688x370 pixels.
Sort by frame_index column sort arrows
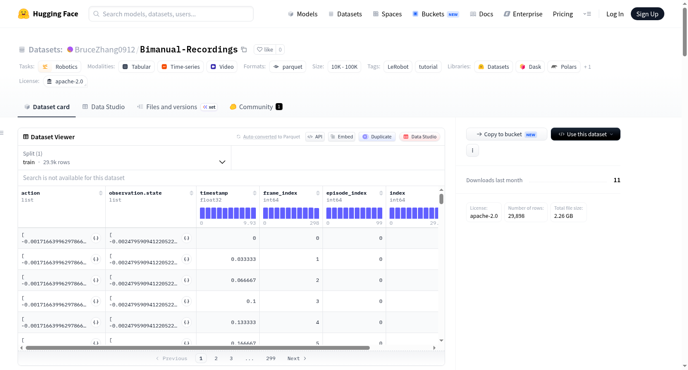click(x=318, y=193)
